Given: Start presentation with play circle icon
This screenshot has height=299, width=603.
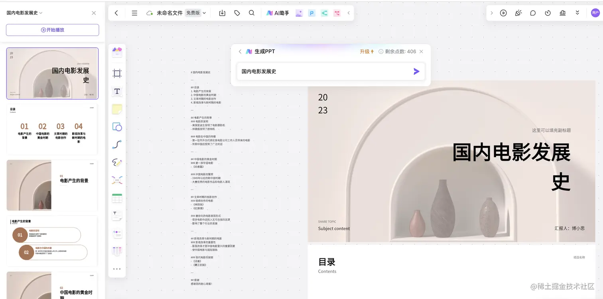Looking at the screenshot, I should coord(503,13).
